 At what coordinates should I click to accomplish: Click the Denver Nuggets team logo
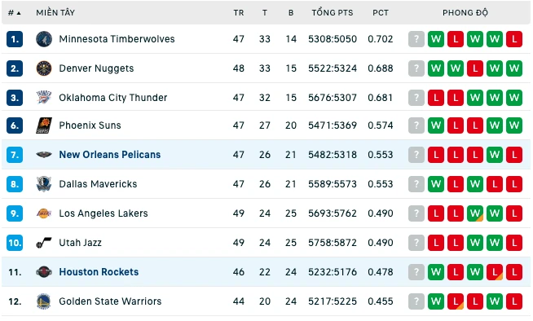44,68
